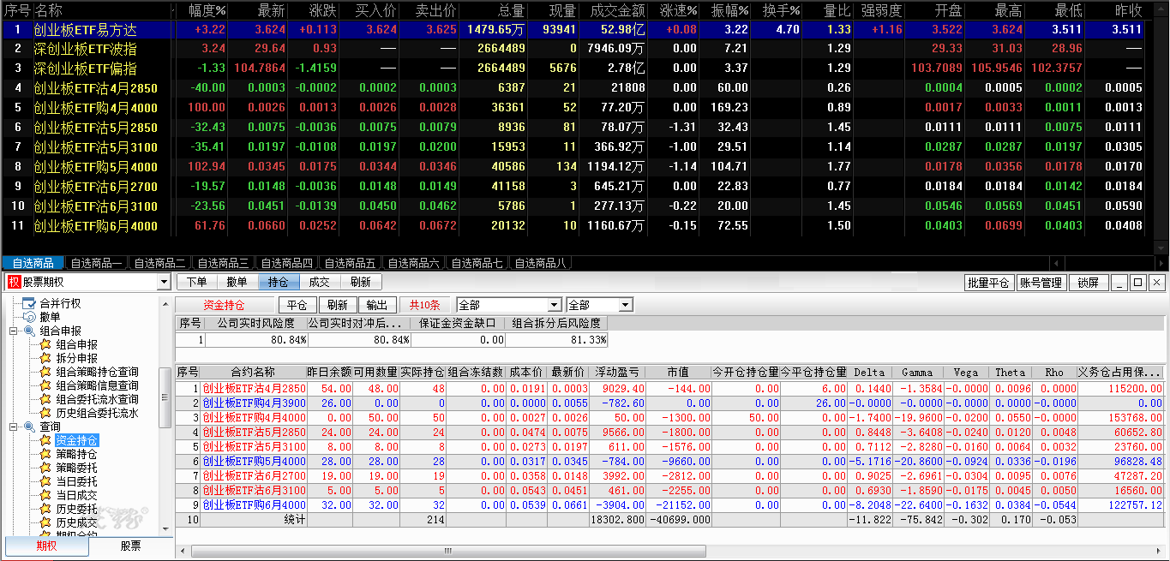1170x561 pixels.
Task: Switch to 成交 trades view
Action: 319,282
